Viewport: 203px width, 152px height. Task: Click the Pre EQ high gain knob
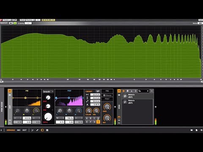coord(36,111)
